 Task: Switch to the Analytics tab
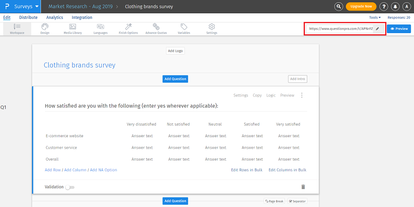[55, 17]
